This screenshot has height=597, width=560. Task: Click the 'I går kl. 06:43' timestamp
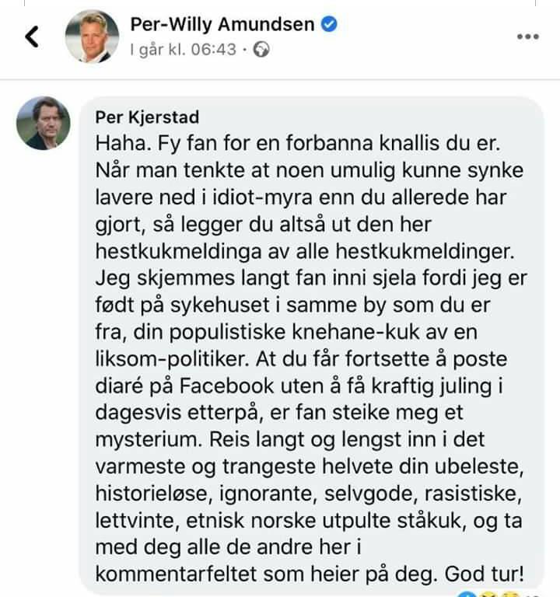(184, 50)
